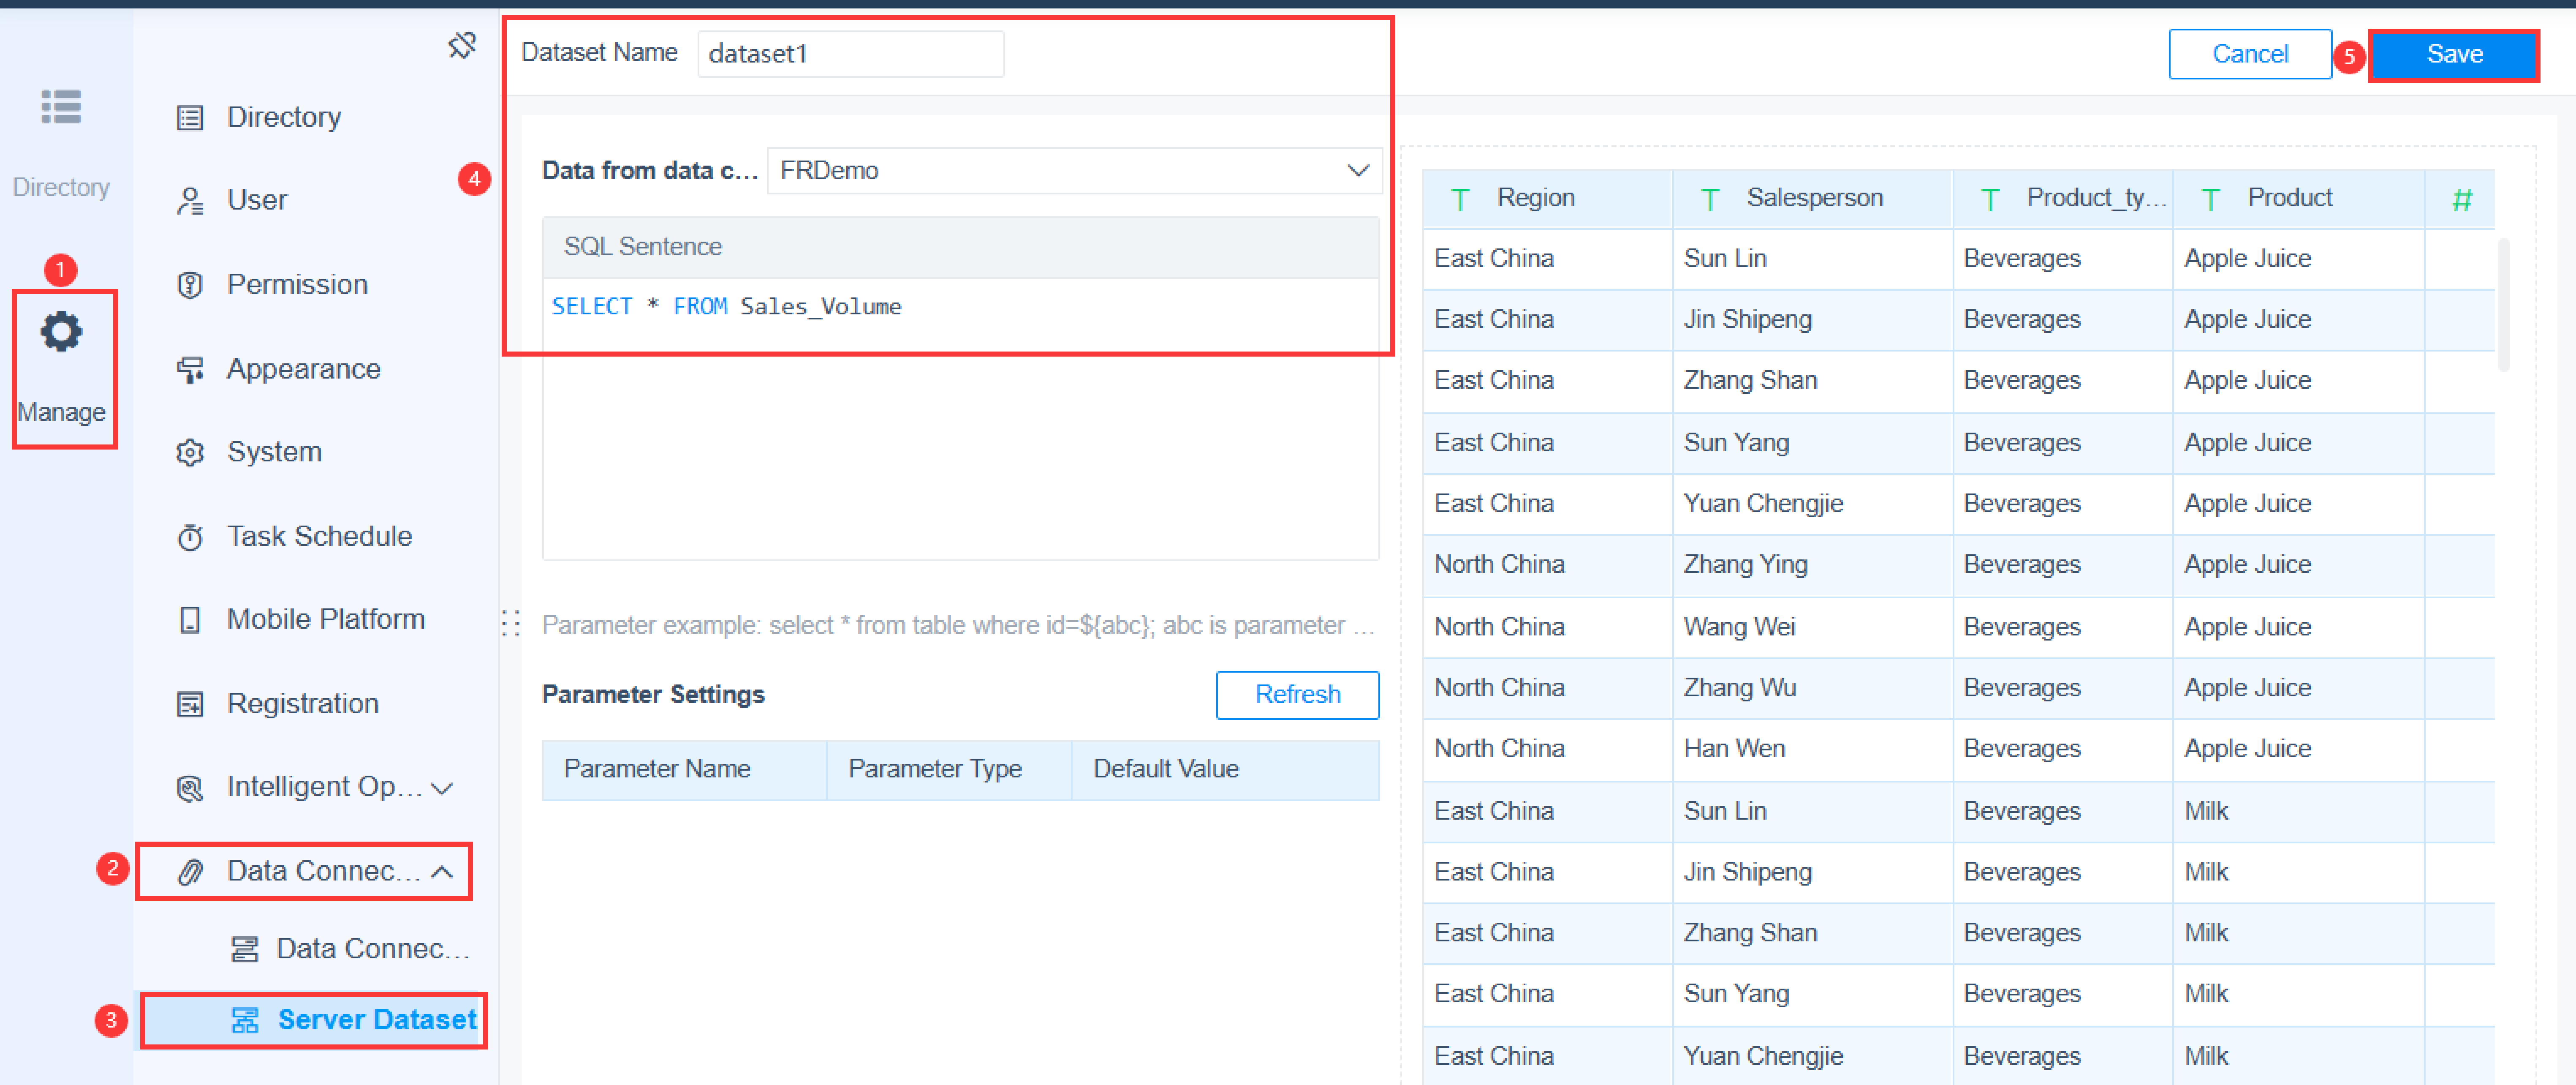Click the Region column type icon
This screenshot has width=2576, height=1085.
(x=1460, y=199)
